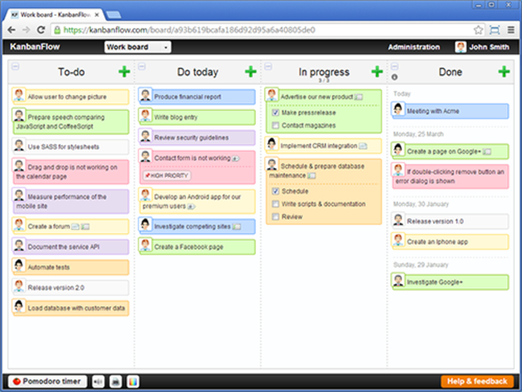Open the color chart icon in bottom bar
This screenshot has height=392, width=522.
pos(133,382)
